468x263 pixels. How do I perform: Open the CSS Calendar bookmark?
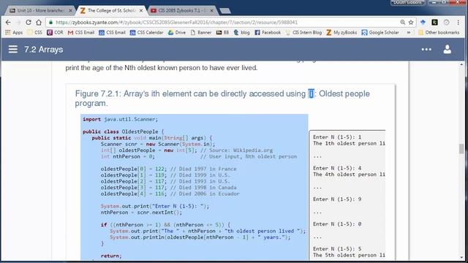(x=146, y=32)
